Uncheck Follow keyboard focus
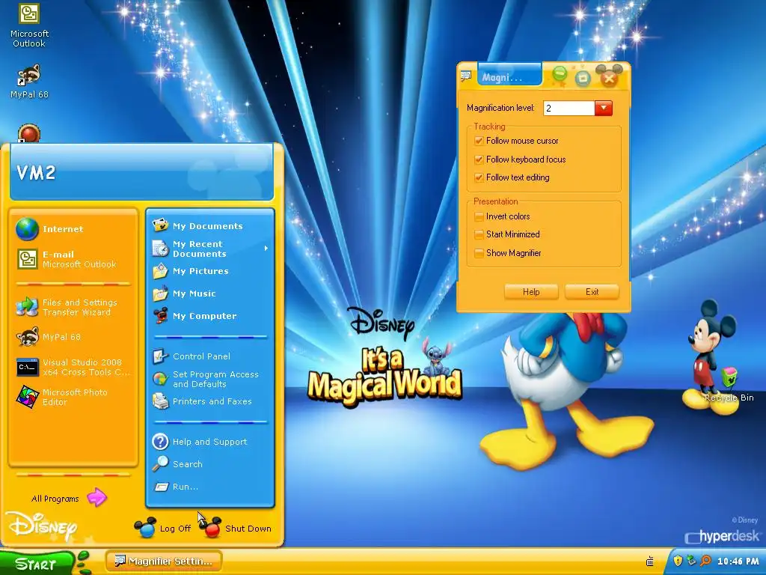Screen dimensions: 766x575 [x=479, y=159]
